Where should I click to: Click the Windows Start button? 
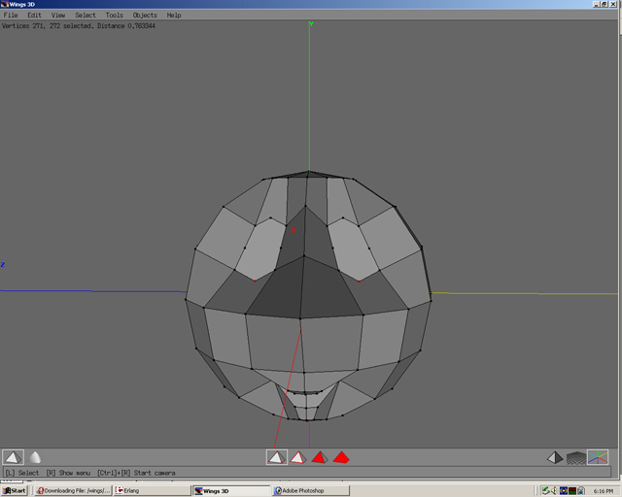pyautogui.click(x=15, y=490)
